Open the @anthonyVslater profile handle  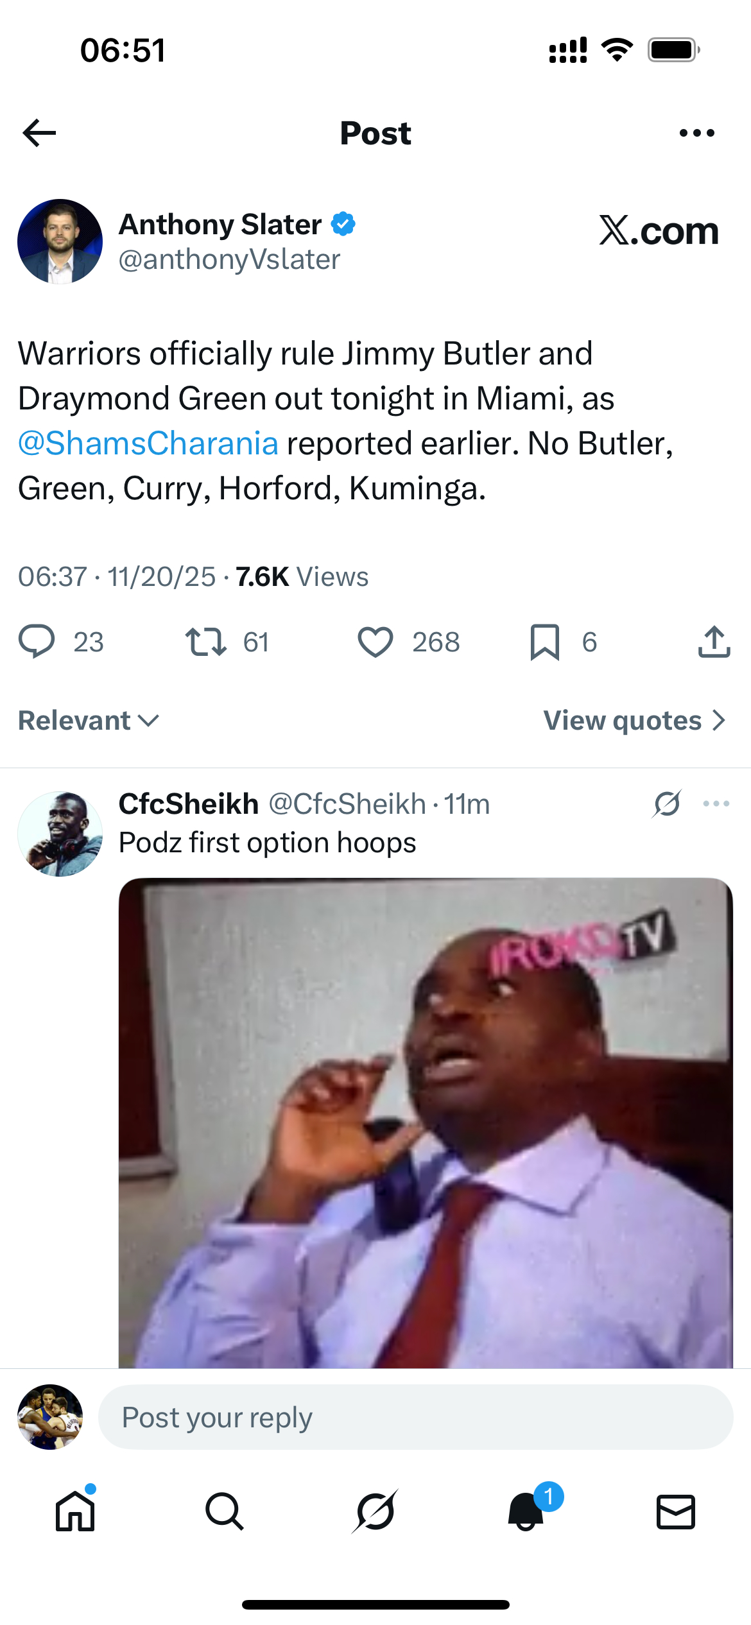[229, 260]
